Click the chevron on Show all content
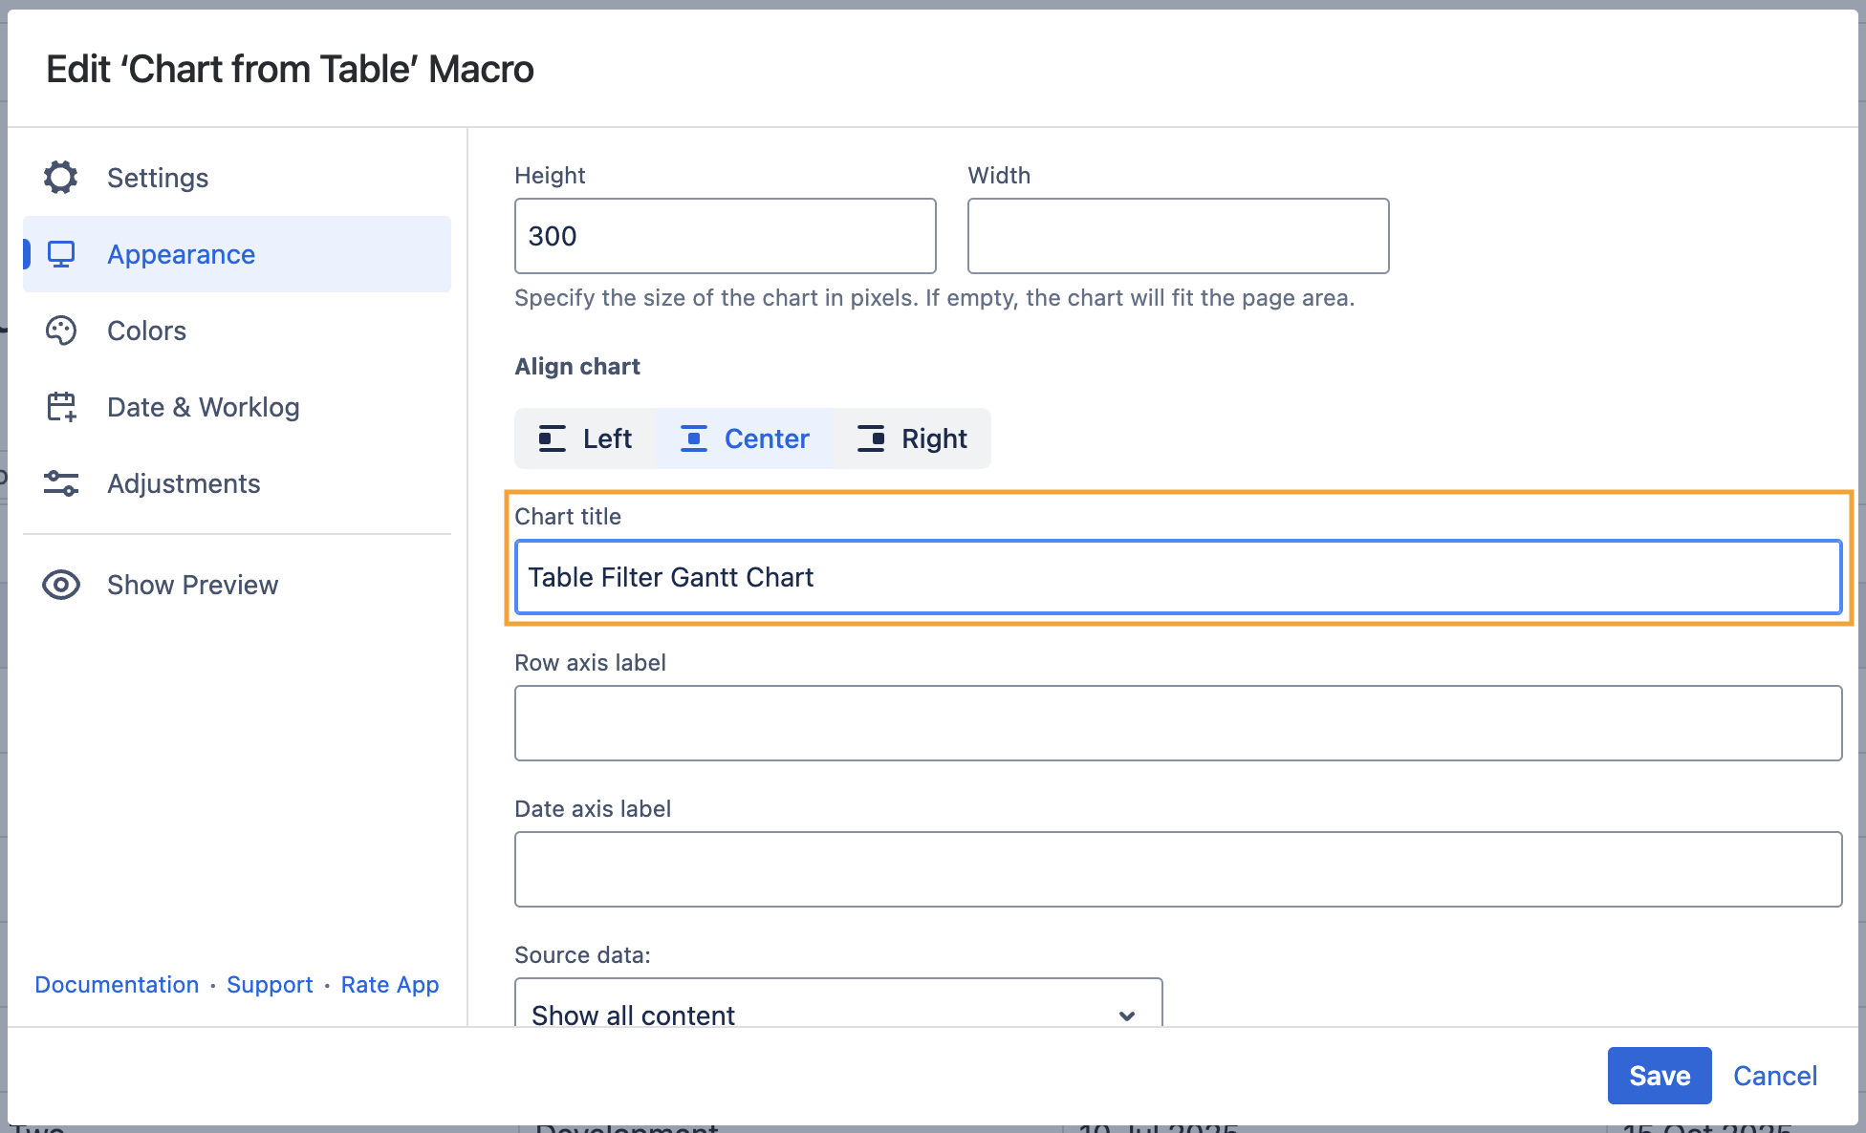The image size is (1866, 1133). coord(1127,1015)
